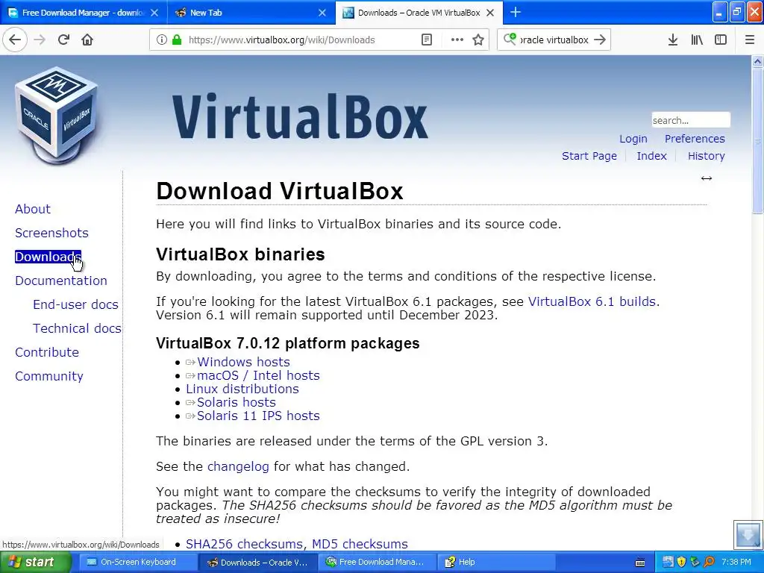Open MD5 checksums link
The image size is (764, 573).
tap(360, 544)
